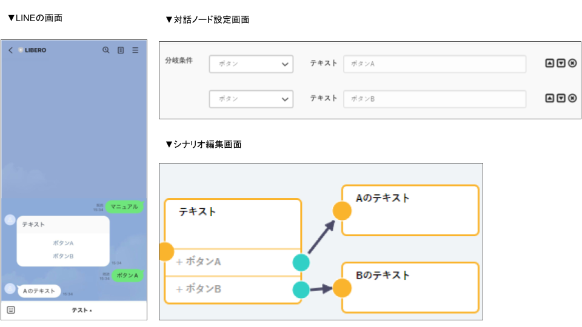The image size is (582, 327).
Task: Tap ボタンB in the chat message card
Action: tap(63, 256)
